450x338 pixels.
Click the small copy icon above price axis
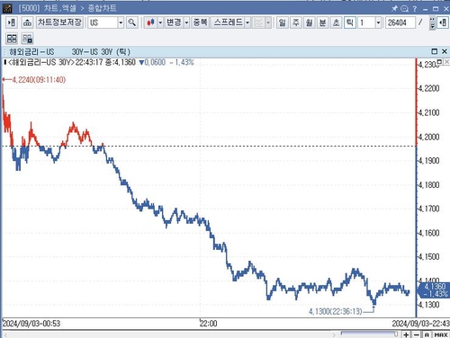[439, 61]
